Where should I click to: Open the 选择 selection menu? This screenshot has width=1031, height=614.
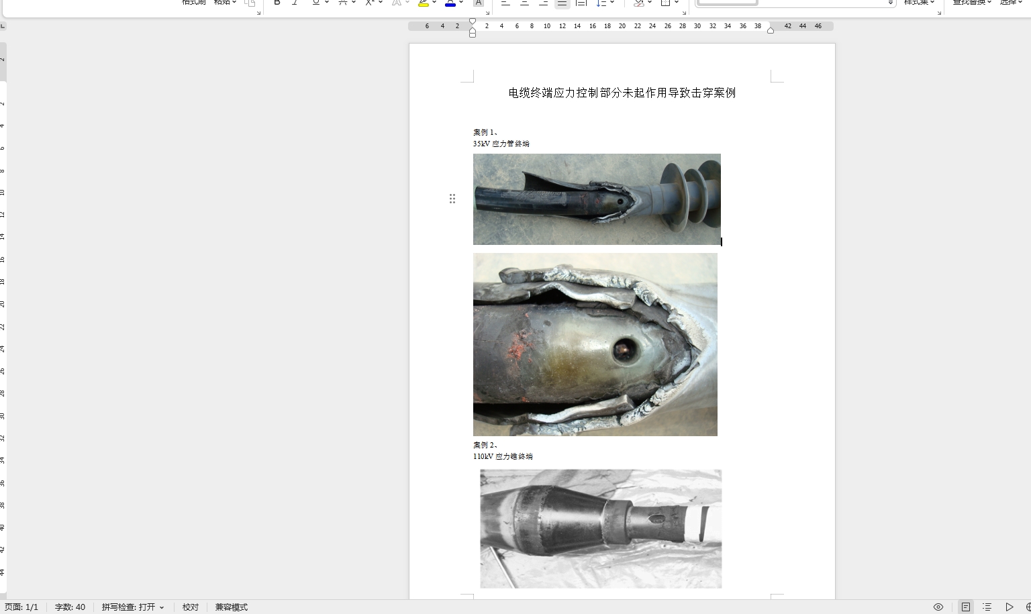pyautogui.click(x=1011, y=3)
